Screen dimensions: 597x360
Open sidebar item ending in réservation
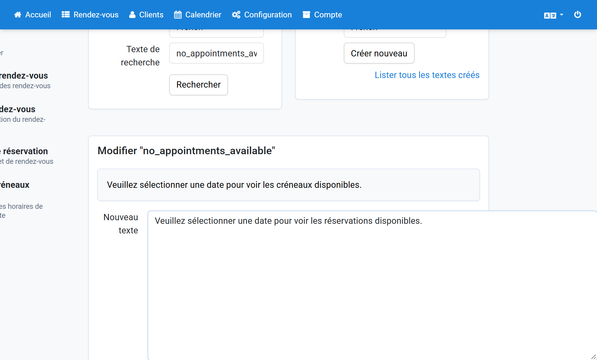pyautogui.click(x=24, y=151)
